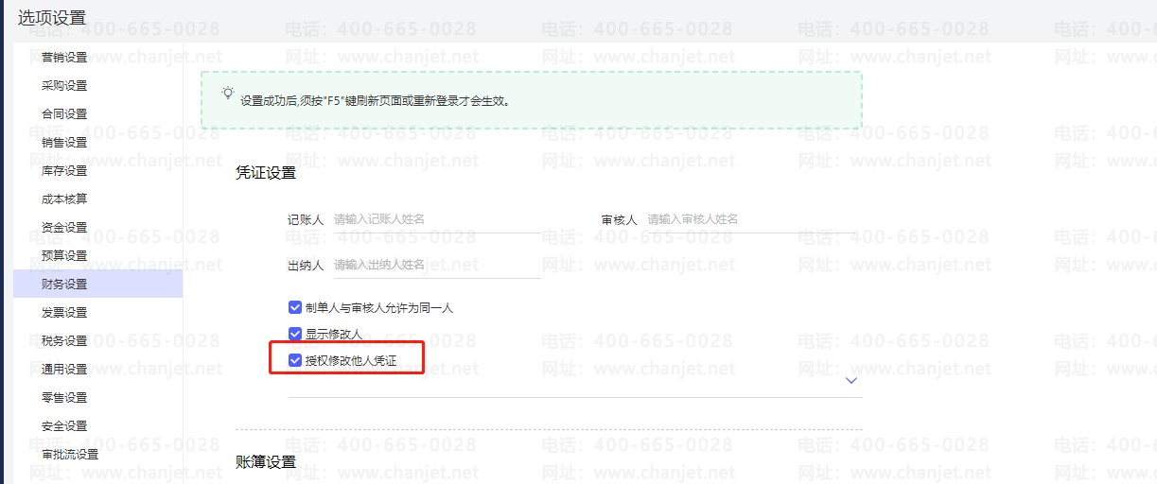Select the highlighted 财务设置 item
The width and height of the screenshot is (1157, 484).
pyautogui.click(x=97, y=284)
